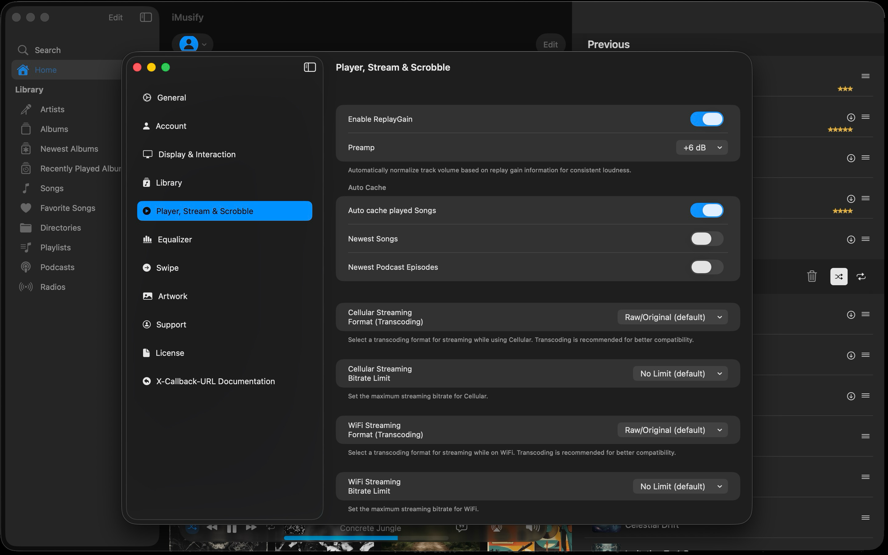Skip to next track in the player bar
Viewport: 888px width, 555px height.
coord(251,528)
